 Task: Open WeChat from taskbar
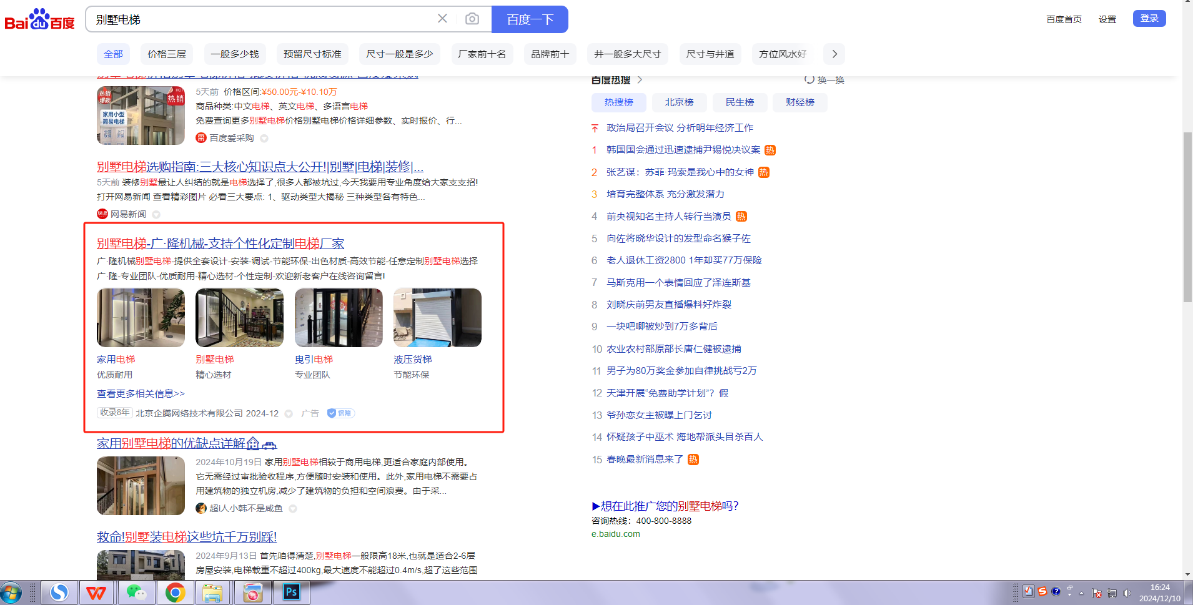[x=136, y=593]
